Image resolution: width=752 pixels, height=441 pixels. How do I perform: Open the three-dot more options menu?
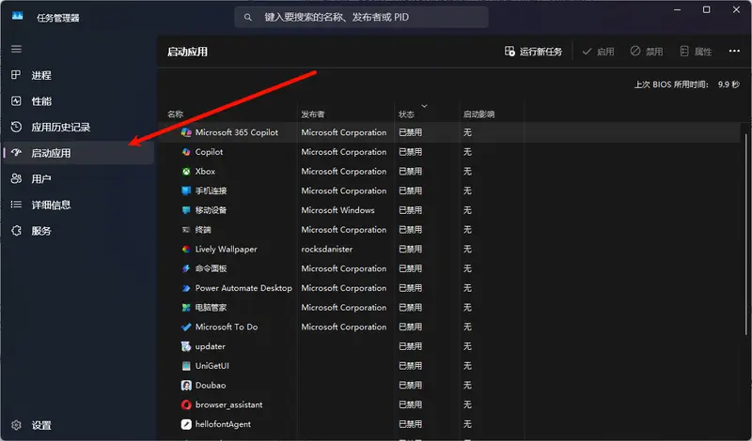(734, 51)
